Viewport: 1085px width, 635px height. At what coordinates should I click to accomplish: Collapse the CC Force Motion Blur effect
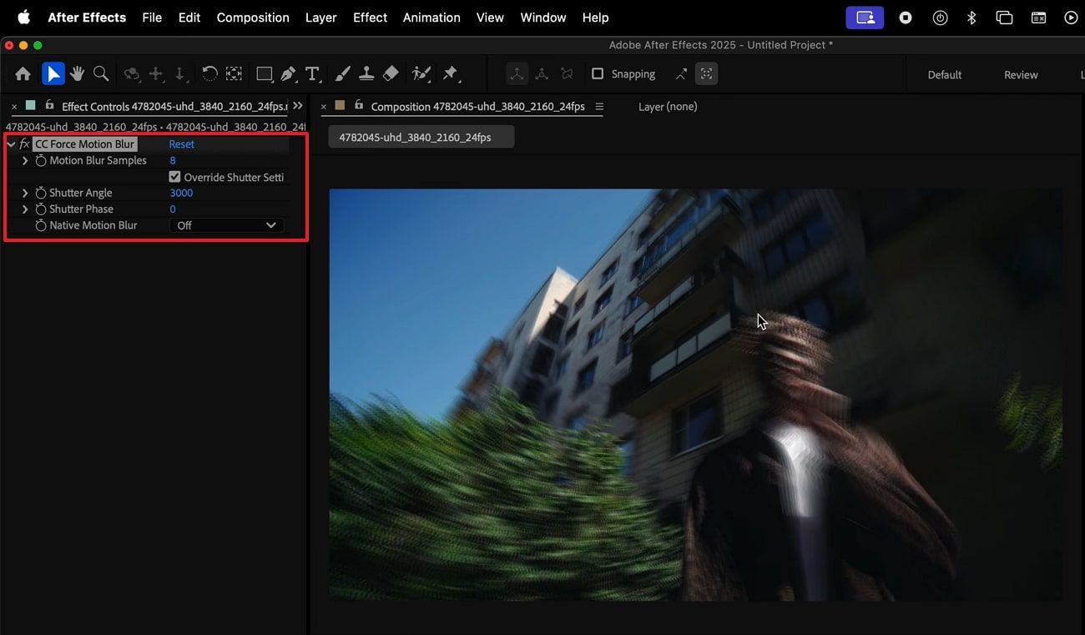[11, 144]
